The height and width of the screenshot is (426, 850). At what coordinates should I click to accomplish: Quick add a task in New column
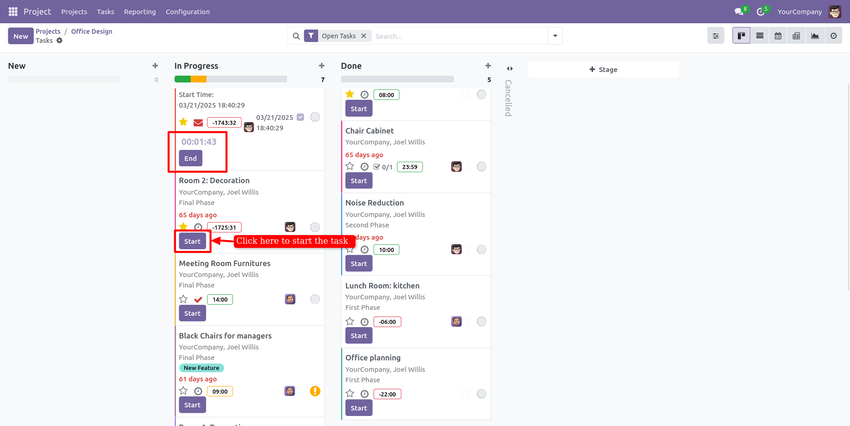155,66
